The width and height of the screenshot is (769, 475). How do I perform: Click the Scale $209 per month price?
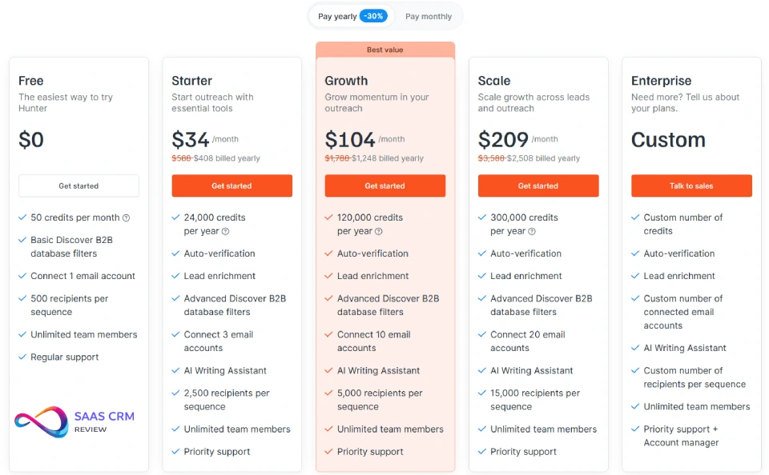click(503, 140)
